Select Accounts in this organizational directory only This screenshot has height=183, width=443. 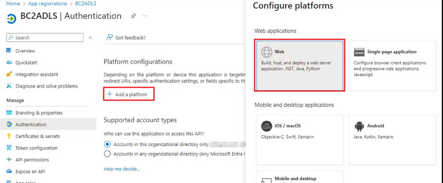107,144
